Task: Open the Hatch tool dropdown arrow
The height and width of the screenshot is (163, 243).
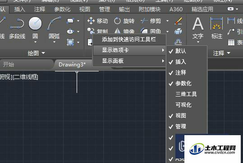Action: pos(78,42)
